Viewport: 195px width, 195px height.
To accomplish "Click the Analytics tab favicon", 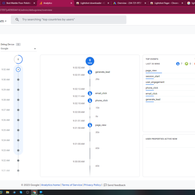I will point(41,3).
